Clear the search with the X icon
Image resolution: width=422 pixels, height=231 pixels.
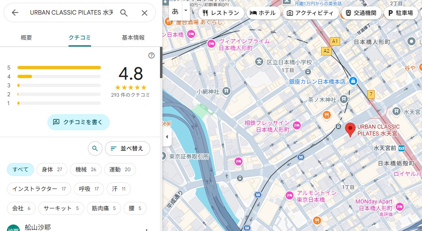(x=145, y=13)
